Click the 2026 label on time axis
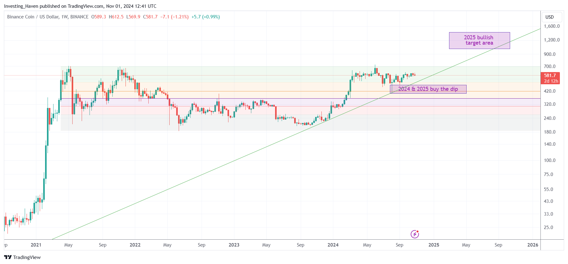Screen dimensions: 568x264 pos(533,245)
